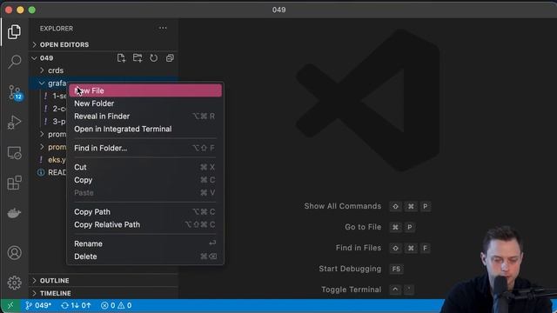The image size is (557, 313).
Task: Click Start Debugging label
Action: [x=350, y=269]
